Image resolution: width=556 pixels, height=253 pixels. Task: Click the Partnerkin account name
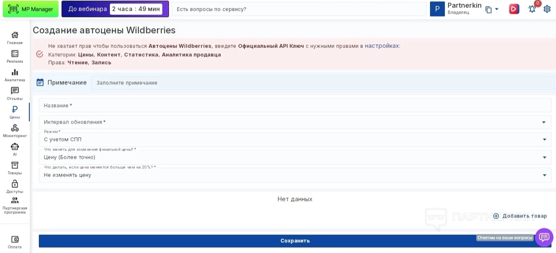pyautogui.click(x=464, y=5)
